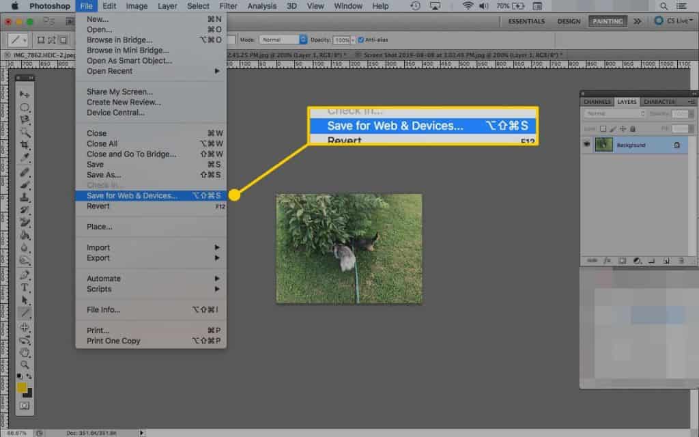Select the Zoom tool in toolbox

point(25,365)
